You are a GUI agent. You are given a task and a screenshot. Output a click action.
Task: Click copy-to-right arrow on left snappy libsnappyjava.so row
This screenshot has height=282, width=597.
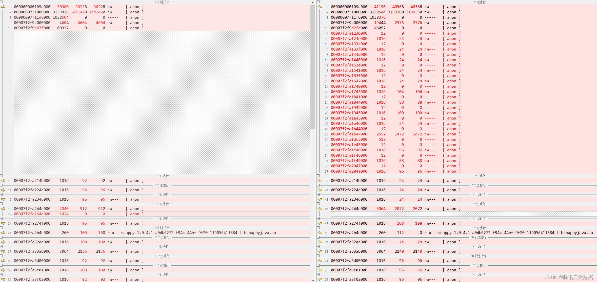point(3,233)
